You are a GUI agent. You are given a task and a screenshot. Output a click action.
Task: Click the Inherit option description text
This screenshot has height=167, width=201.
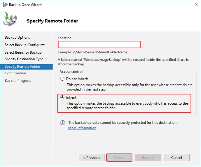(127, 106)
